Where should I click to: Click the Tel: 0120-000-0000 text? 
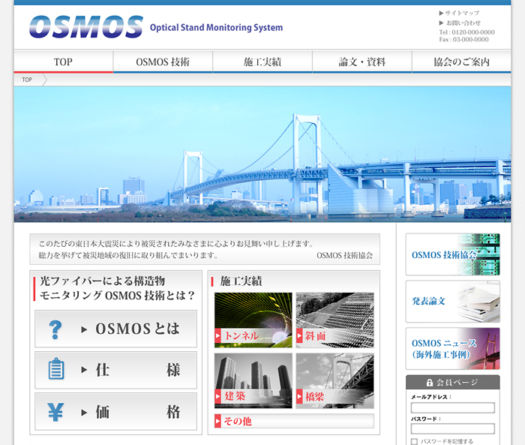[466, 32]
